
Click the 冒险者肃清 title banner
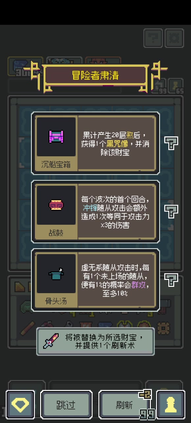click(95, 75)
